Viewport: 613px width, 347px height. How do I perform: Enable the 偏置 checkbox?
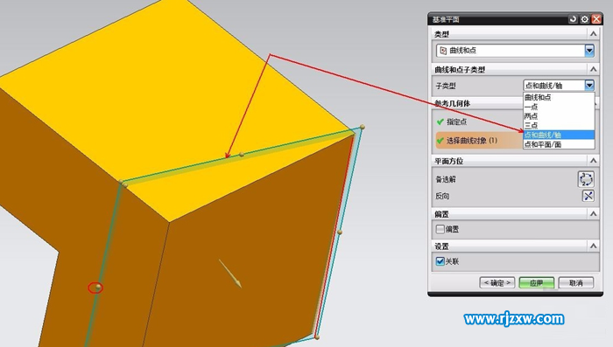[440, 229]
